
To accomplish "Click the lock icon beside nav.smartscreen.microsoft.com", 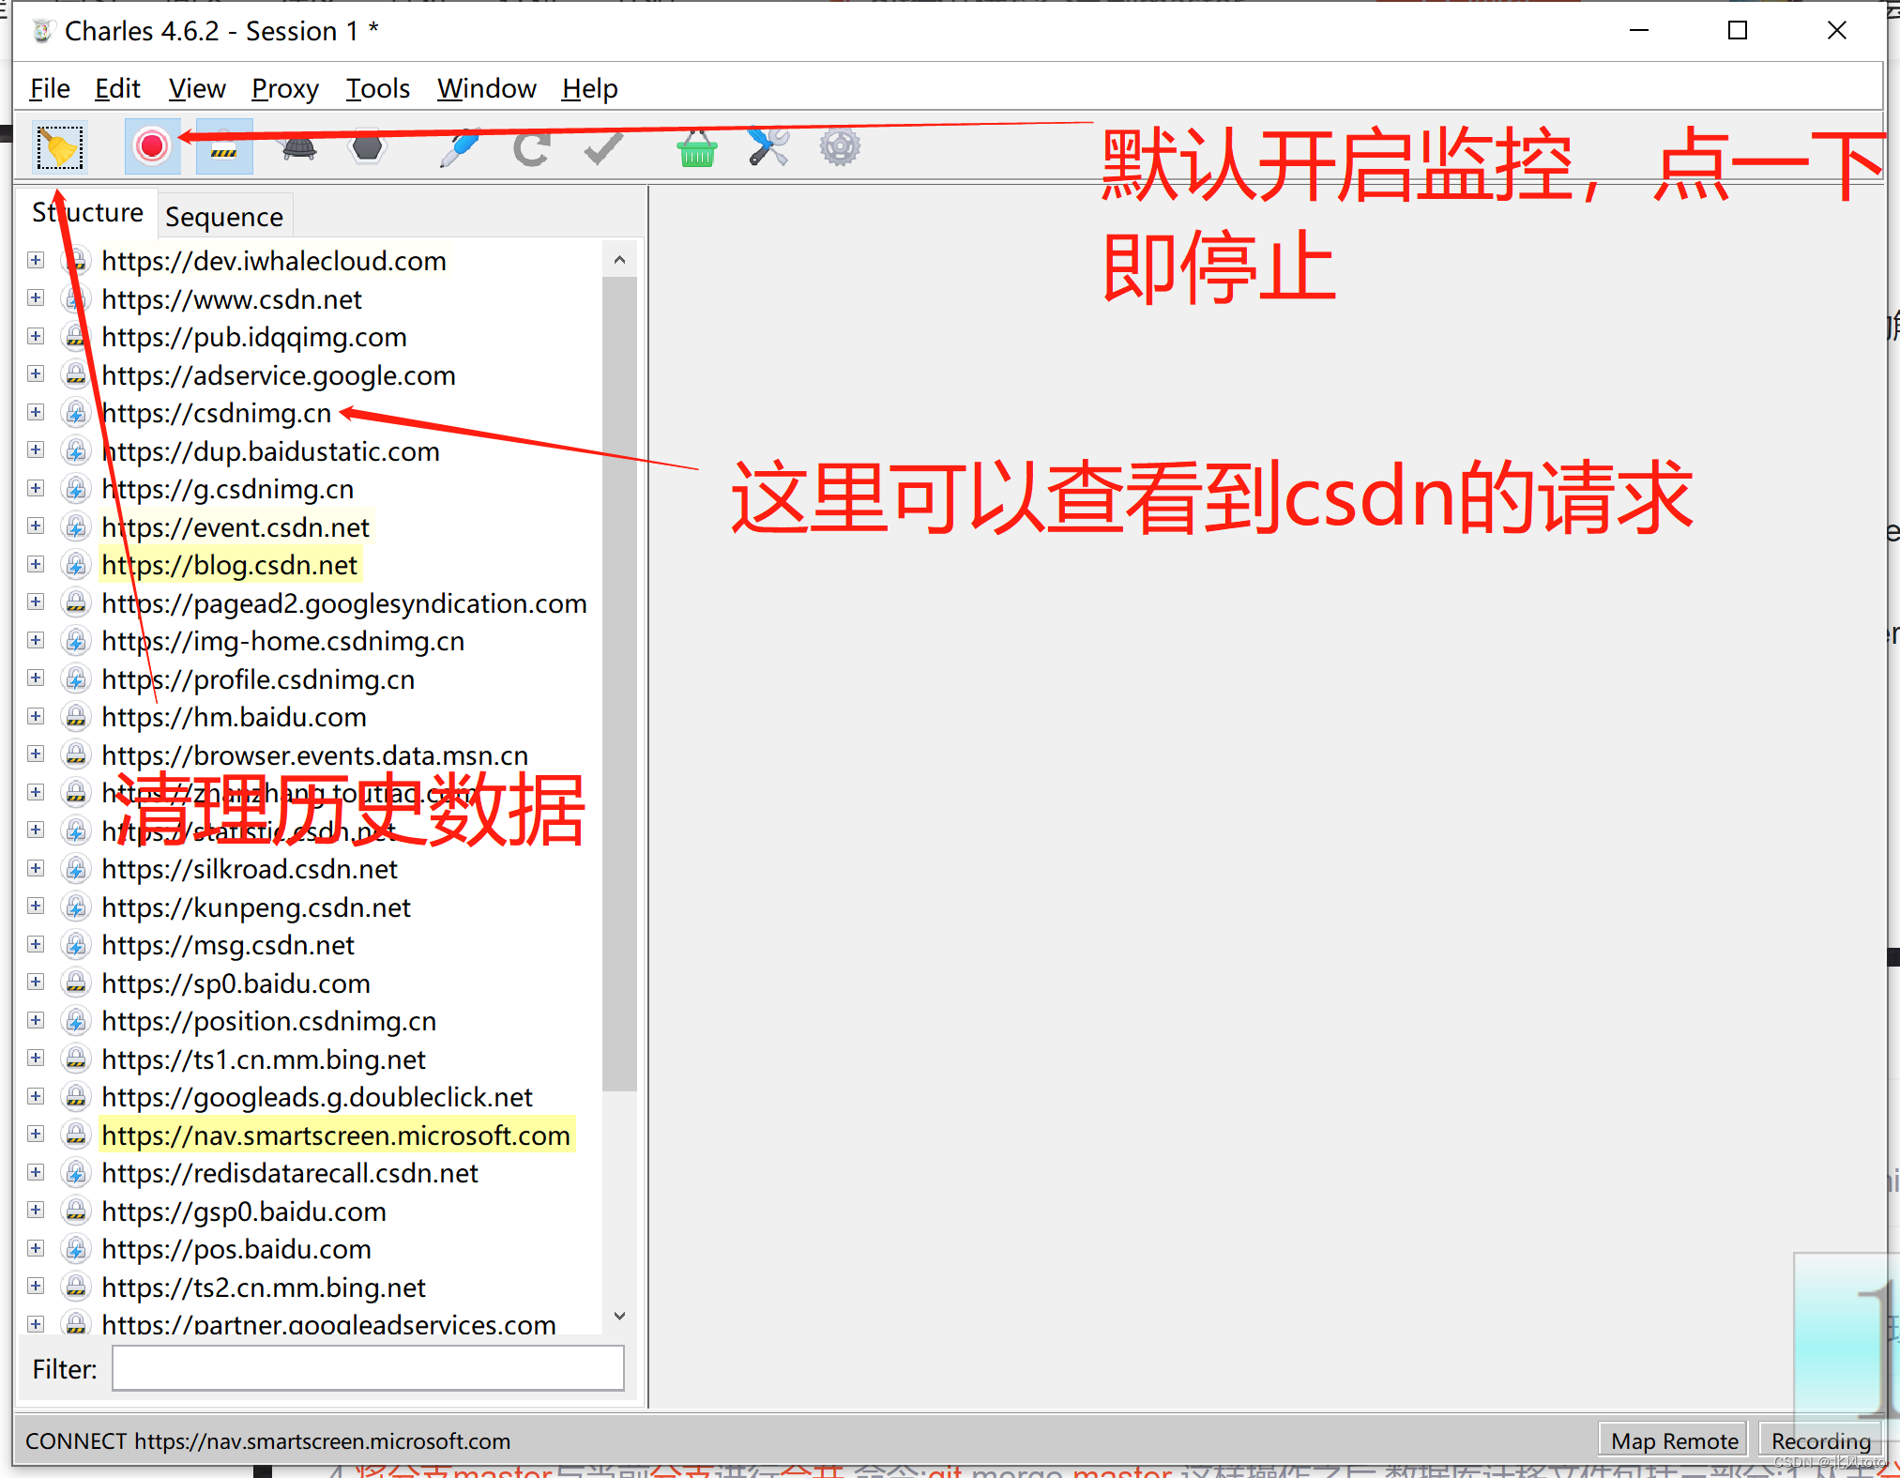I will [76, 1135].
